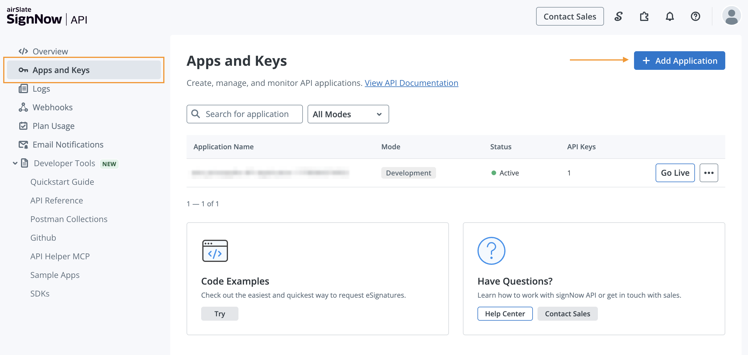748x355 pixels.
Task: Open Quickstart Guide
Action: coord(62,182)
